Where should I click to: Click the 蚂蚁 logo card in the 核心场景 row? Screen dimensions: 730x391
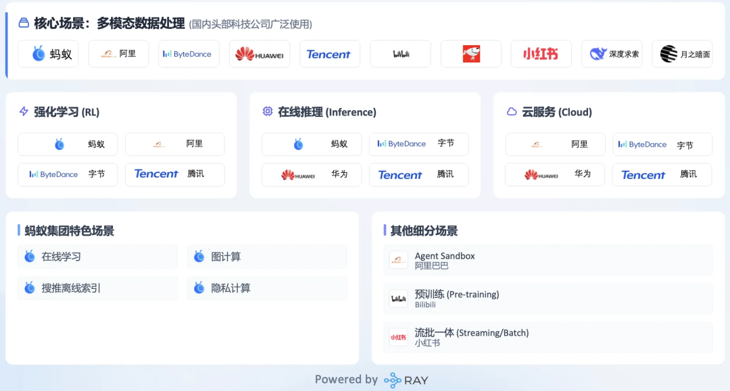coord(49,54)
